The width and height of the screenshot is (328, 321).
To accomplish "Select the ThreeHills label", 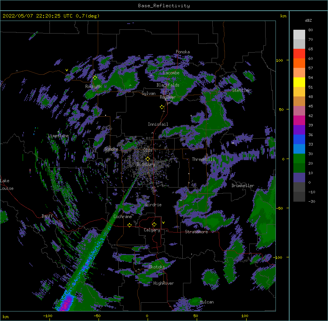I will [x=203, y=159].
